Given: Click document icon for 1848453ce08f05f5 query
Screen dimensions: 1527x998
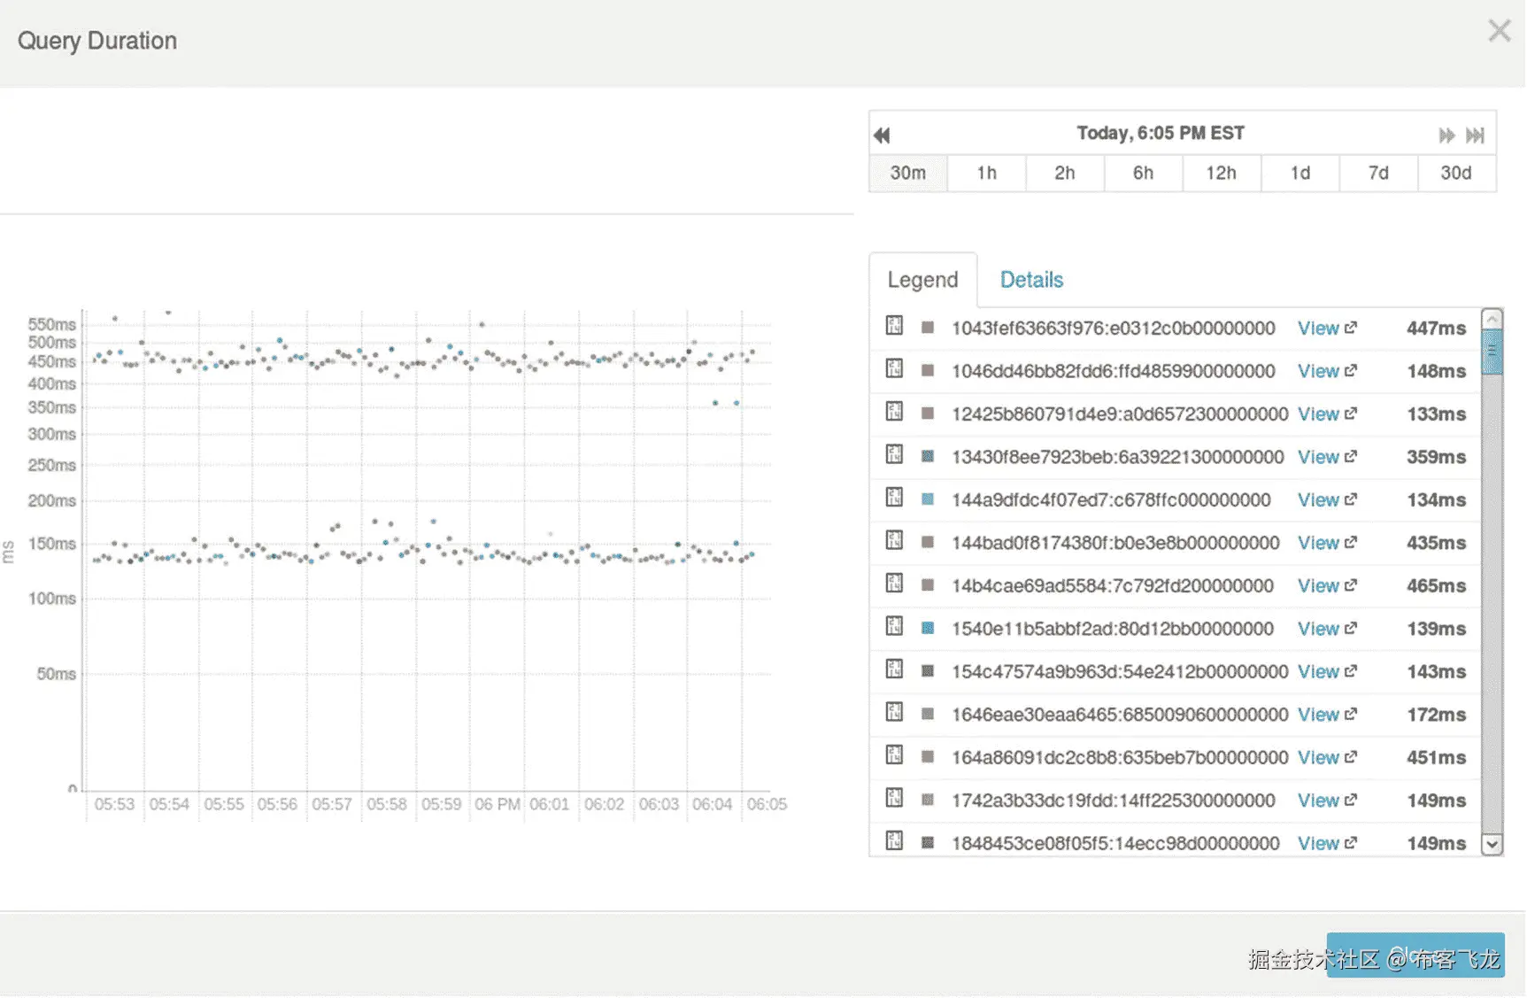Looking at the screenshot, I should click(x=894, y=841).
